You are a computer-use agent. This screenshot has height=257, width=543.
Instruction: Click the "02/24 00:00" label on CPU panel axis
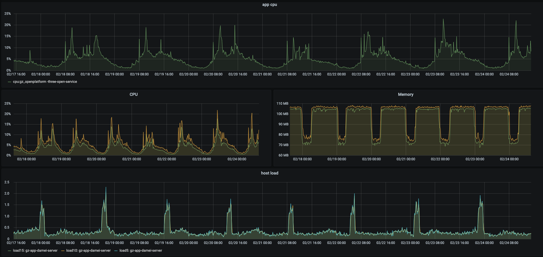(237, 159)
